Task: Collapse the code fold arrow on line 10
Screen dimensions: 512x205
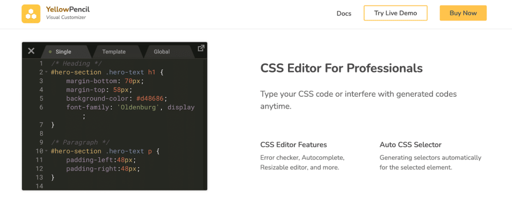Action: [46, 151]
